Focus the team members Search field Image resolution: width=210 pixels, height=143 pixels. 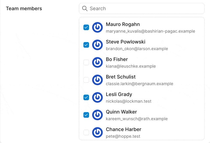[142, 9]
